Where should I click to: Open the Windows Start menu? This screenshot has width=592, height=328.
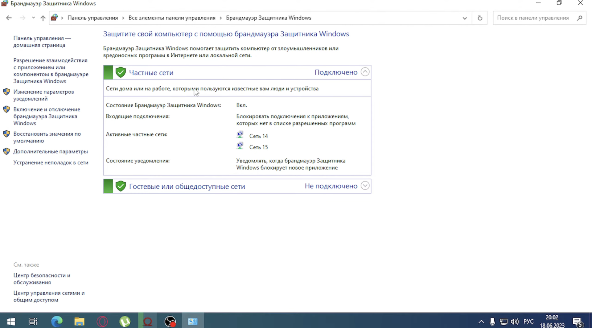11,322
